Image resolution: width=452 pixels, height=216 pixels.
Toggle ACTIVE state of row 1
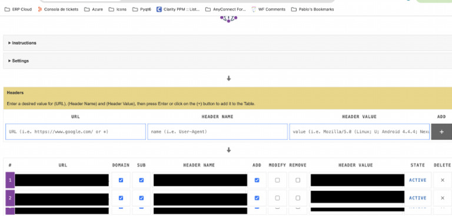point(418,180)
